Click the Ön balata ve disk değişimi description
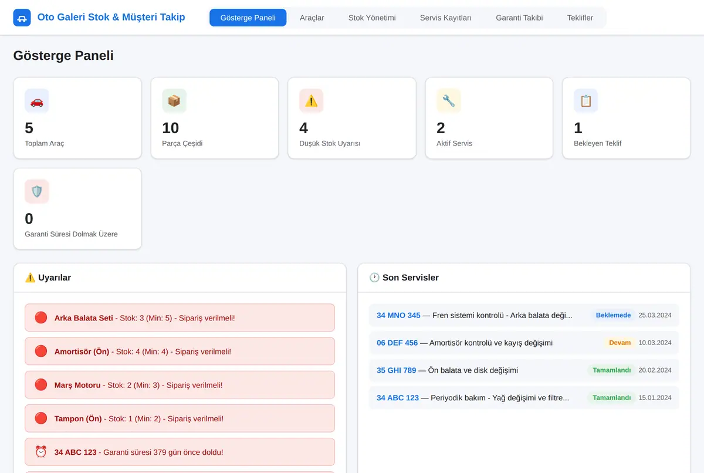704x473 pixels. click(x=473, y=370)
